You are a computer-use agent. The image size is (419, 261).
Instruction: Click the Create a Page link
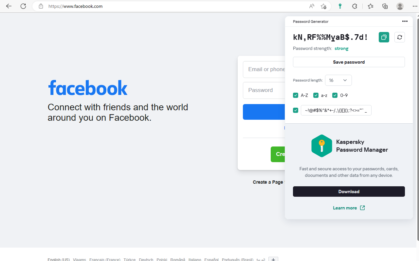click(268, 182)
